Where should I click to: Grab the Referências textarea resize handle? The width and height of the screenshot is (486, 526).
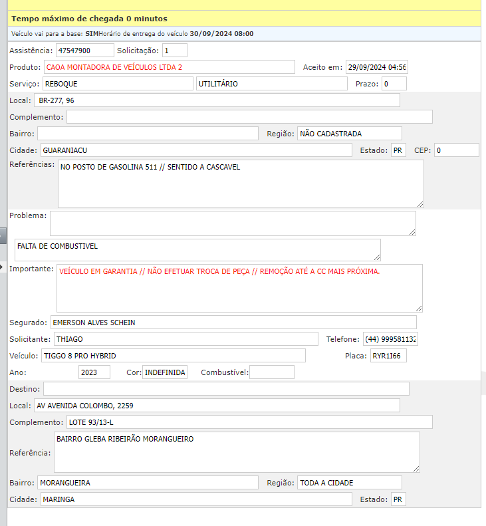click(x=420, y=204)
